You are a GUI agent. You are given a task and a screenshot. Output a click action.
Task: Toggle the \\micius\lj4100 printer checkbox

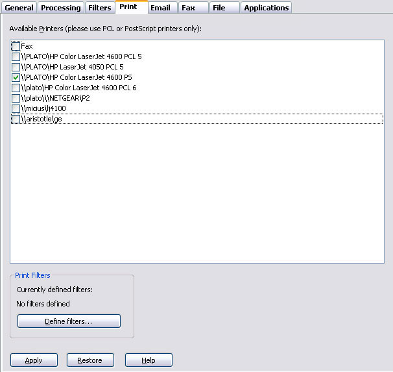click(x=16, y=109)
